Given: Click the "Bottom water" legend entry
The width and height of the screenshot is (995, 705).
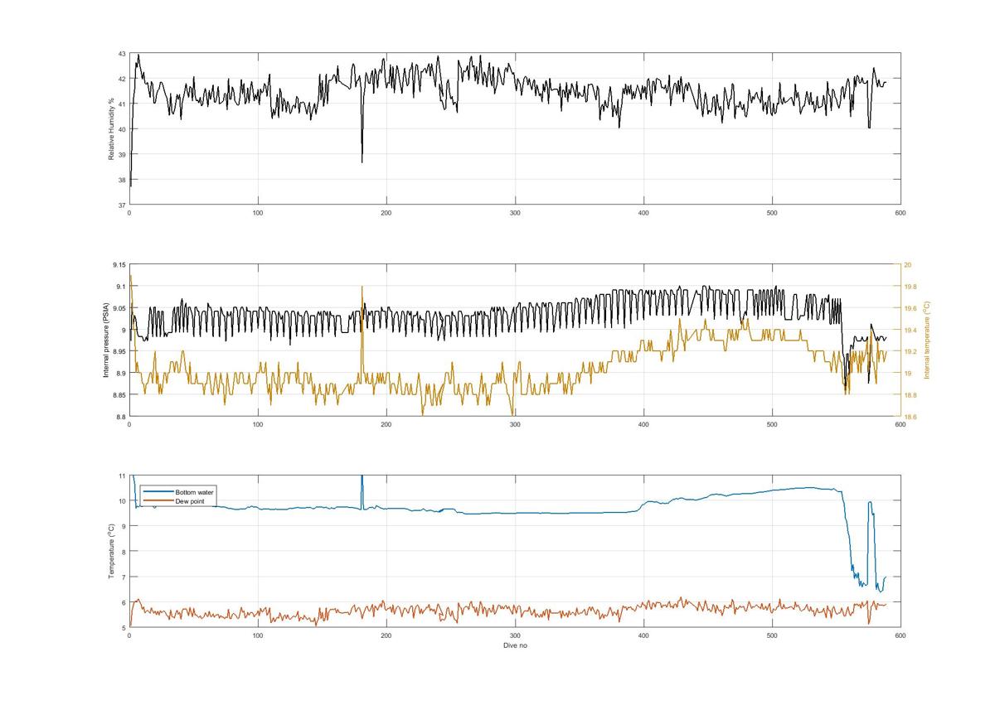Looking at the screenshot, I should click(x=194, y=492).
